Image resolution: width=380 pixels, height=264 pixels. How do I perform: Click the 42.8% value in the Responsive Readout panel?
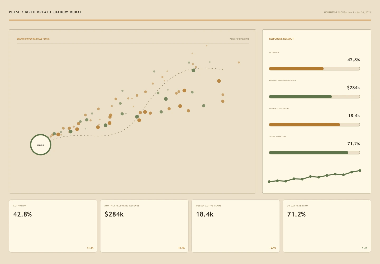click(354, 60)
